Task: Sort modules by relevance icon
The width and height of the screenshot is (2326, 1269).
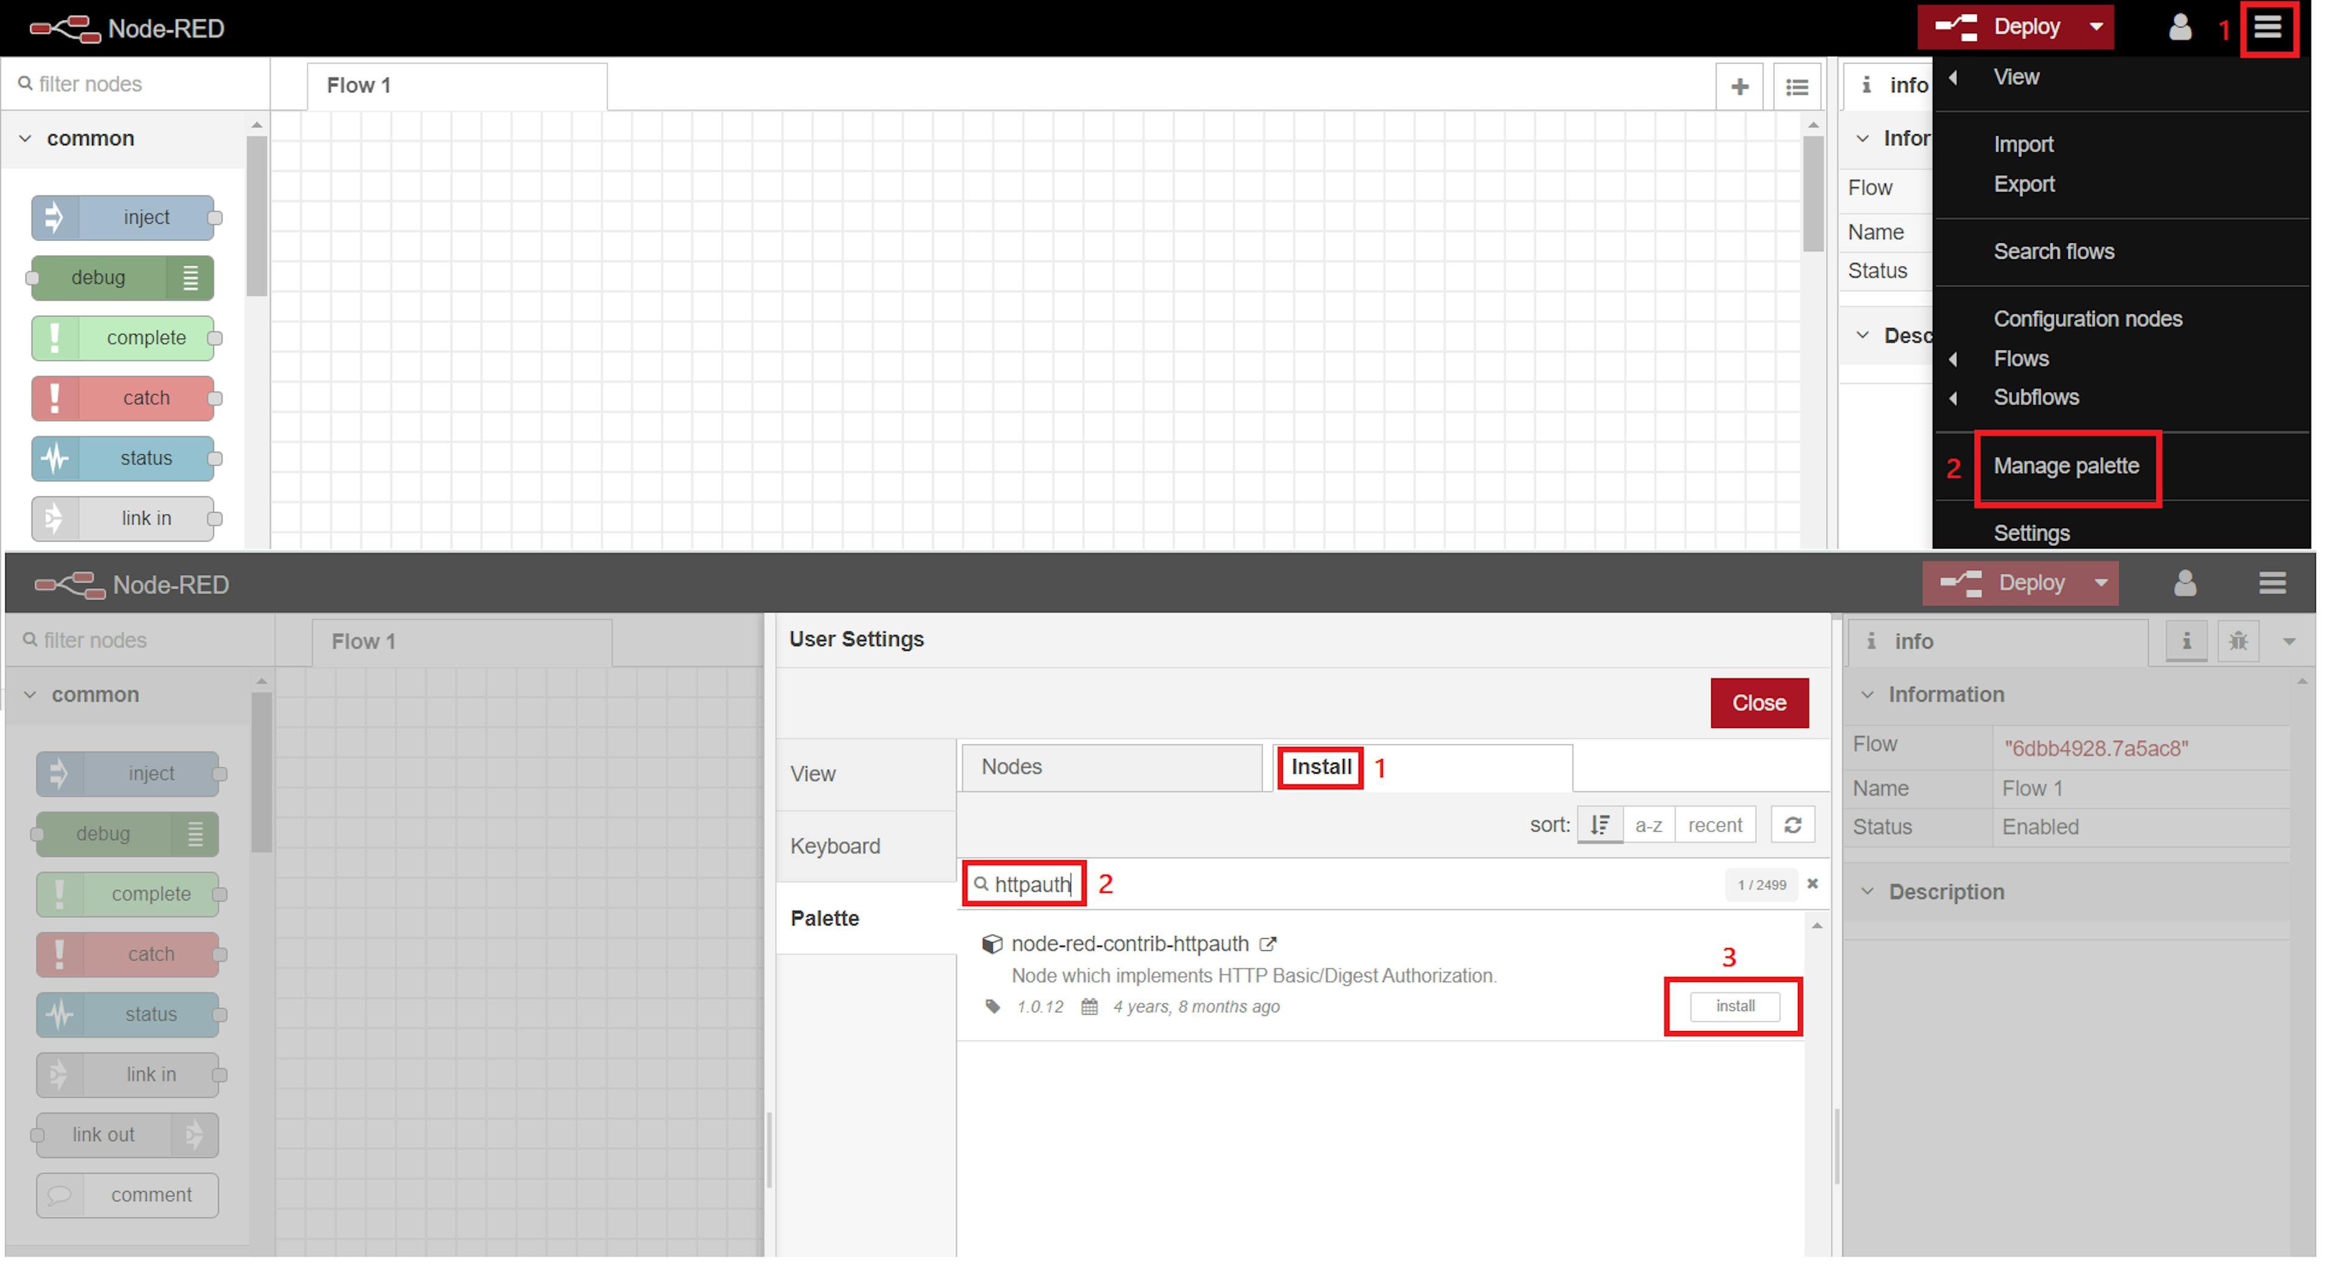Action: coord(1600,826)
